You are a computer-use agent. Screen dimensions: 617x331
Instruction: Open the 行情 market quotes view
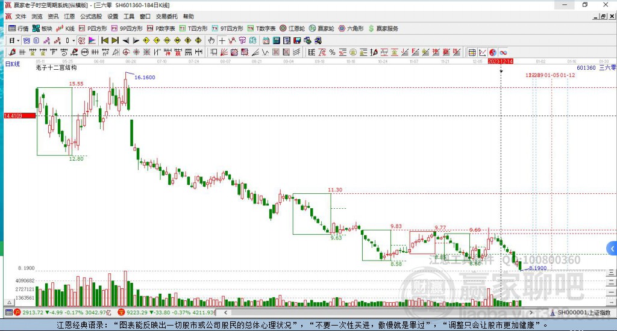19,28
